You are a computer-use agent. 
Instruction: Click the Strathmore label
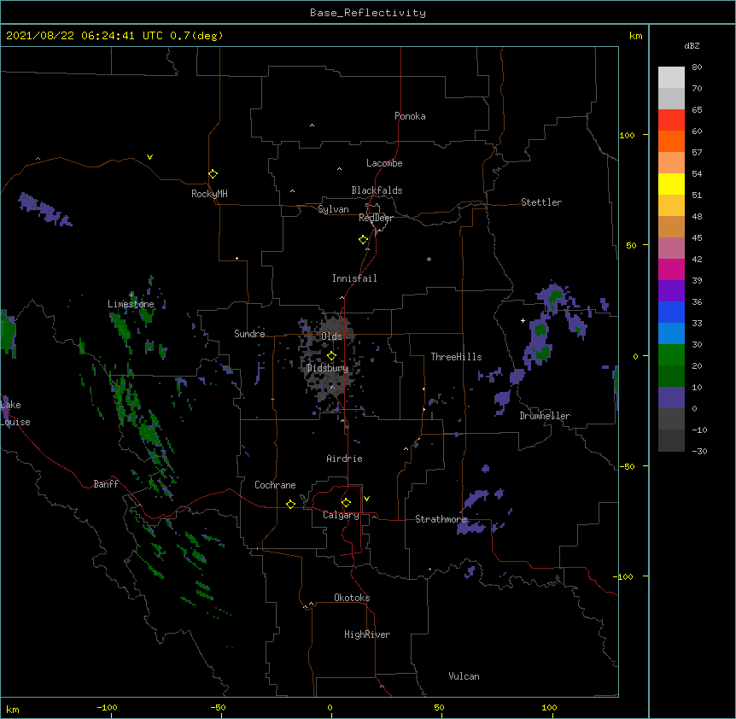coord(441,519)
